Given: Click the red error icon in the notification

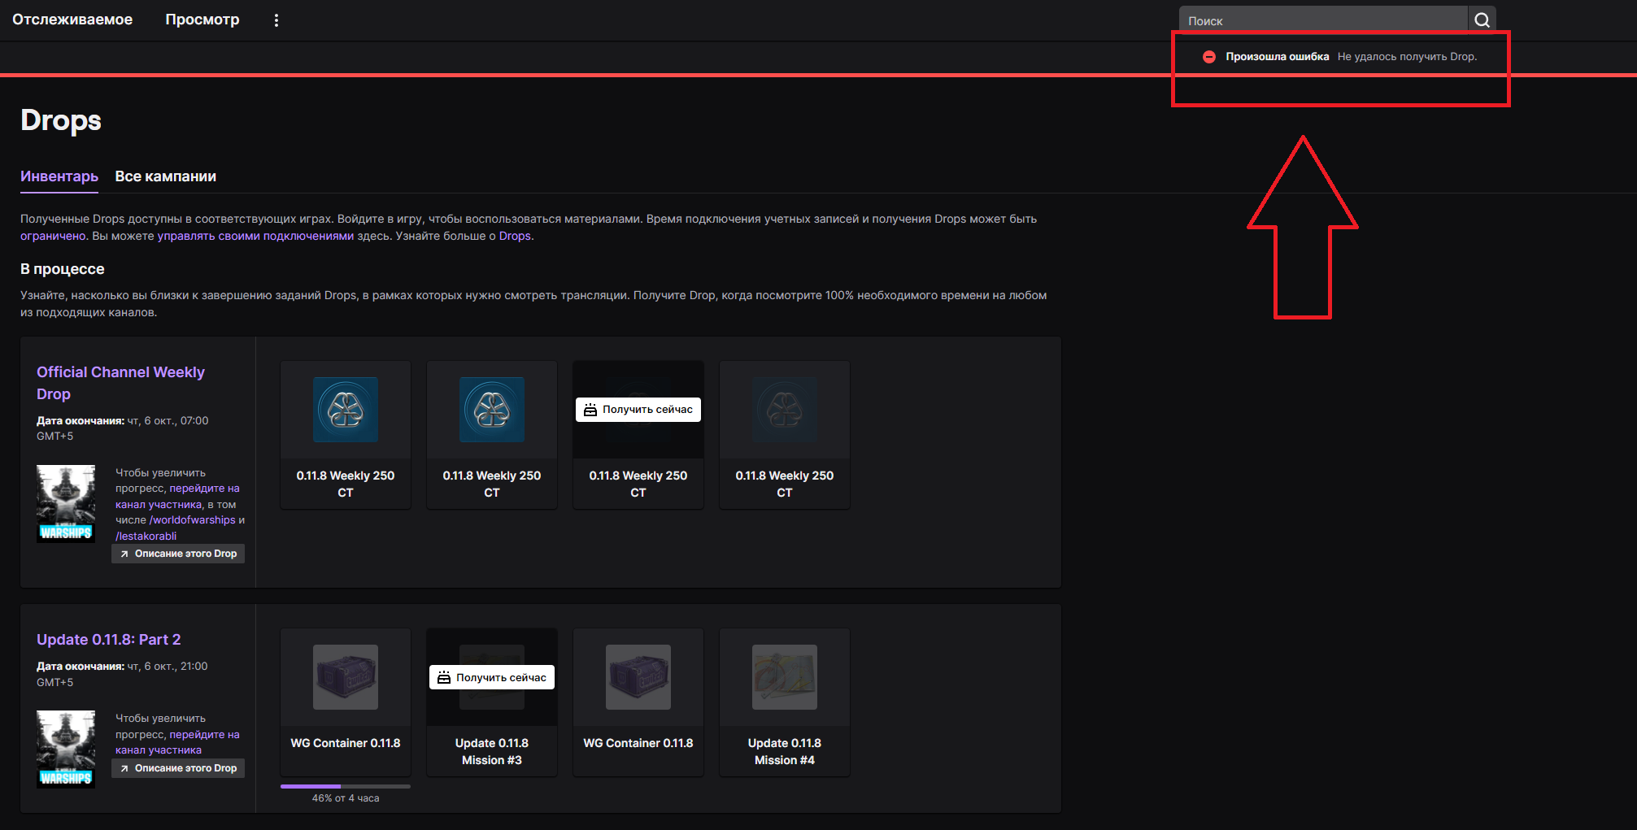Looking at the screenshot, I should pos(1209,57).
